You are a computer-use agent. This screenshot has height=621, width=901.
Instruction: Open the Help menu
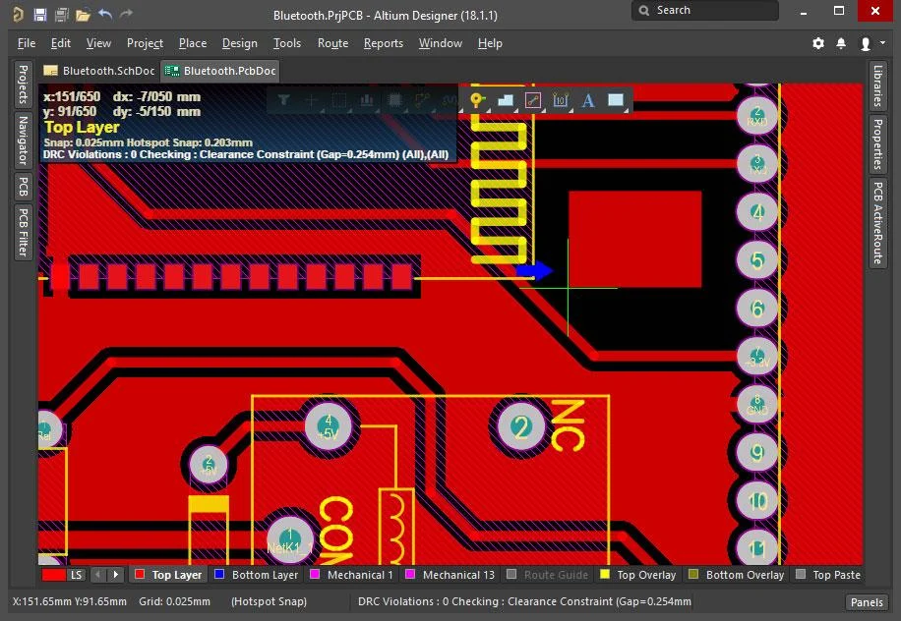click(490, 43)
